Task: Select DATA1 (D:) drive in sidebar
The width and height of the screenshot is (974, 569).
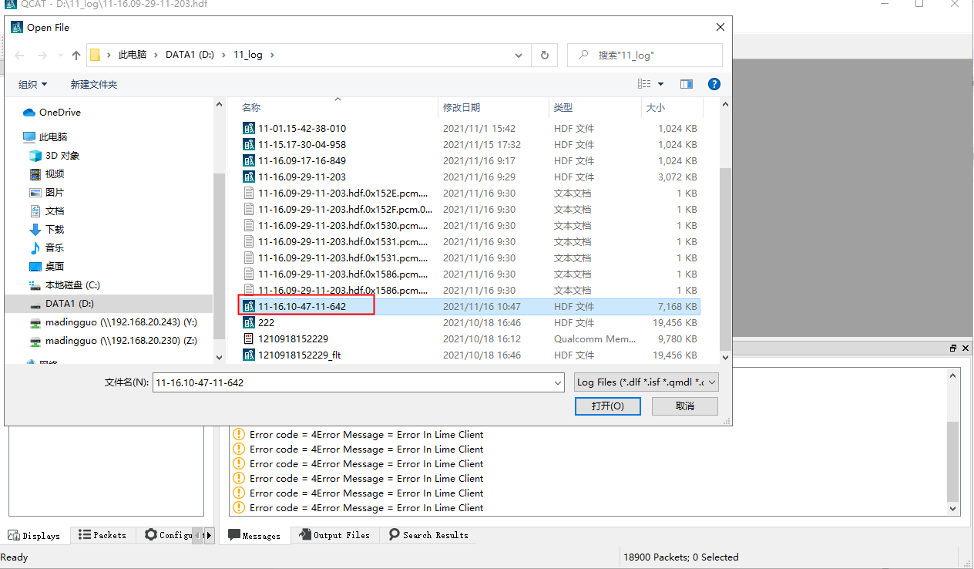Action: [62, 303]
